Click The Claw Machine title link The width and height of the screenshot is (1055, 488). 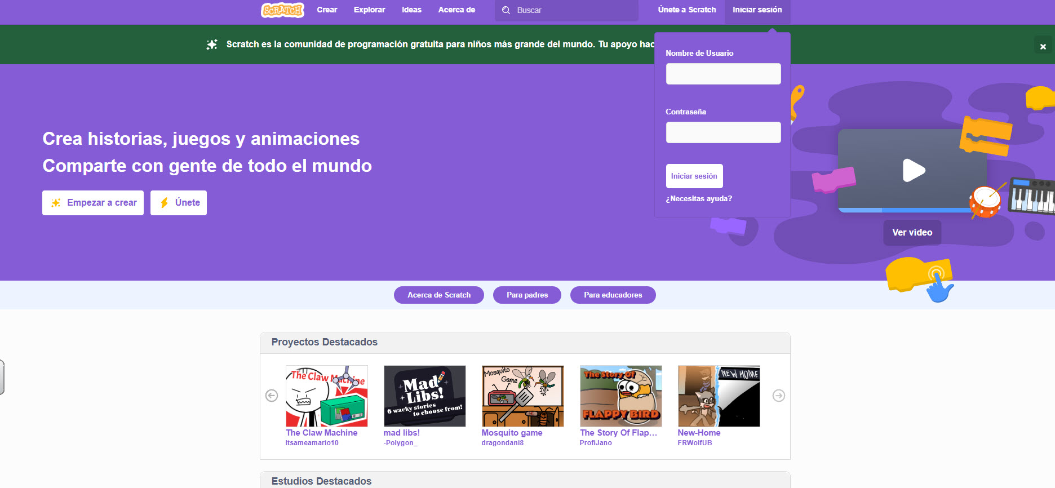pos(322,433)
